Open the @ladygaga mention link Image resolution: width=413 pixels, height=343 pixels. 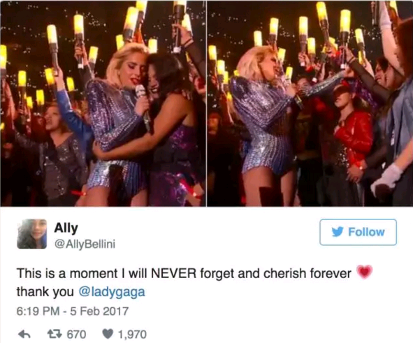click(x=112, y=292)
